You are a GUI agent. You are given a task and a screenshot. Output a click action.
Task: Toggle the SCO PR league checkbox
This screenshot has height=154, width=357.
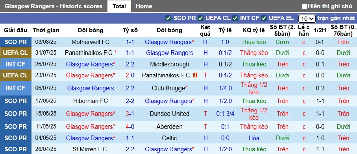click(168, 18)
